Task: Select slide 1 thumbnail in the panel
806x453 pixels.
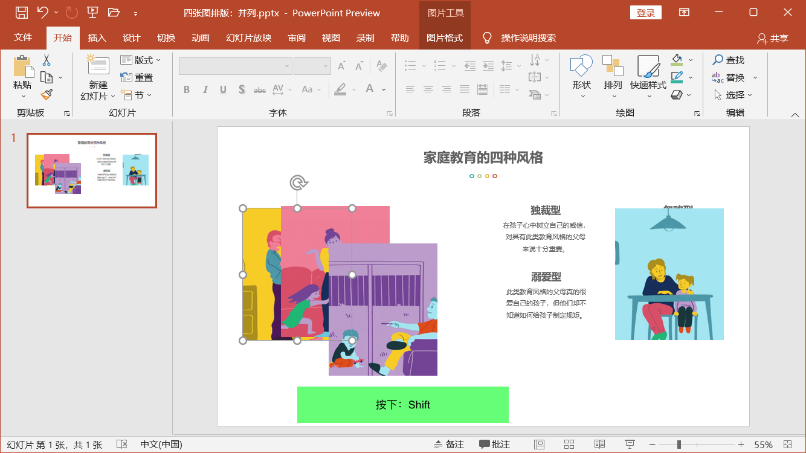Action: 92,170
